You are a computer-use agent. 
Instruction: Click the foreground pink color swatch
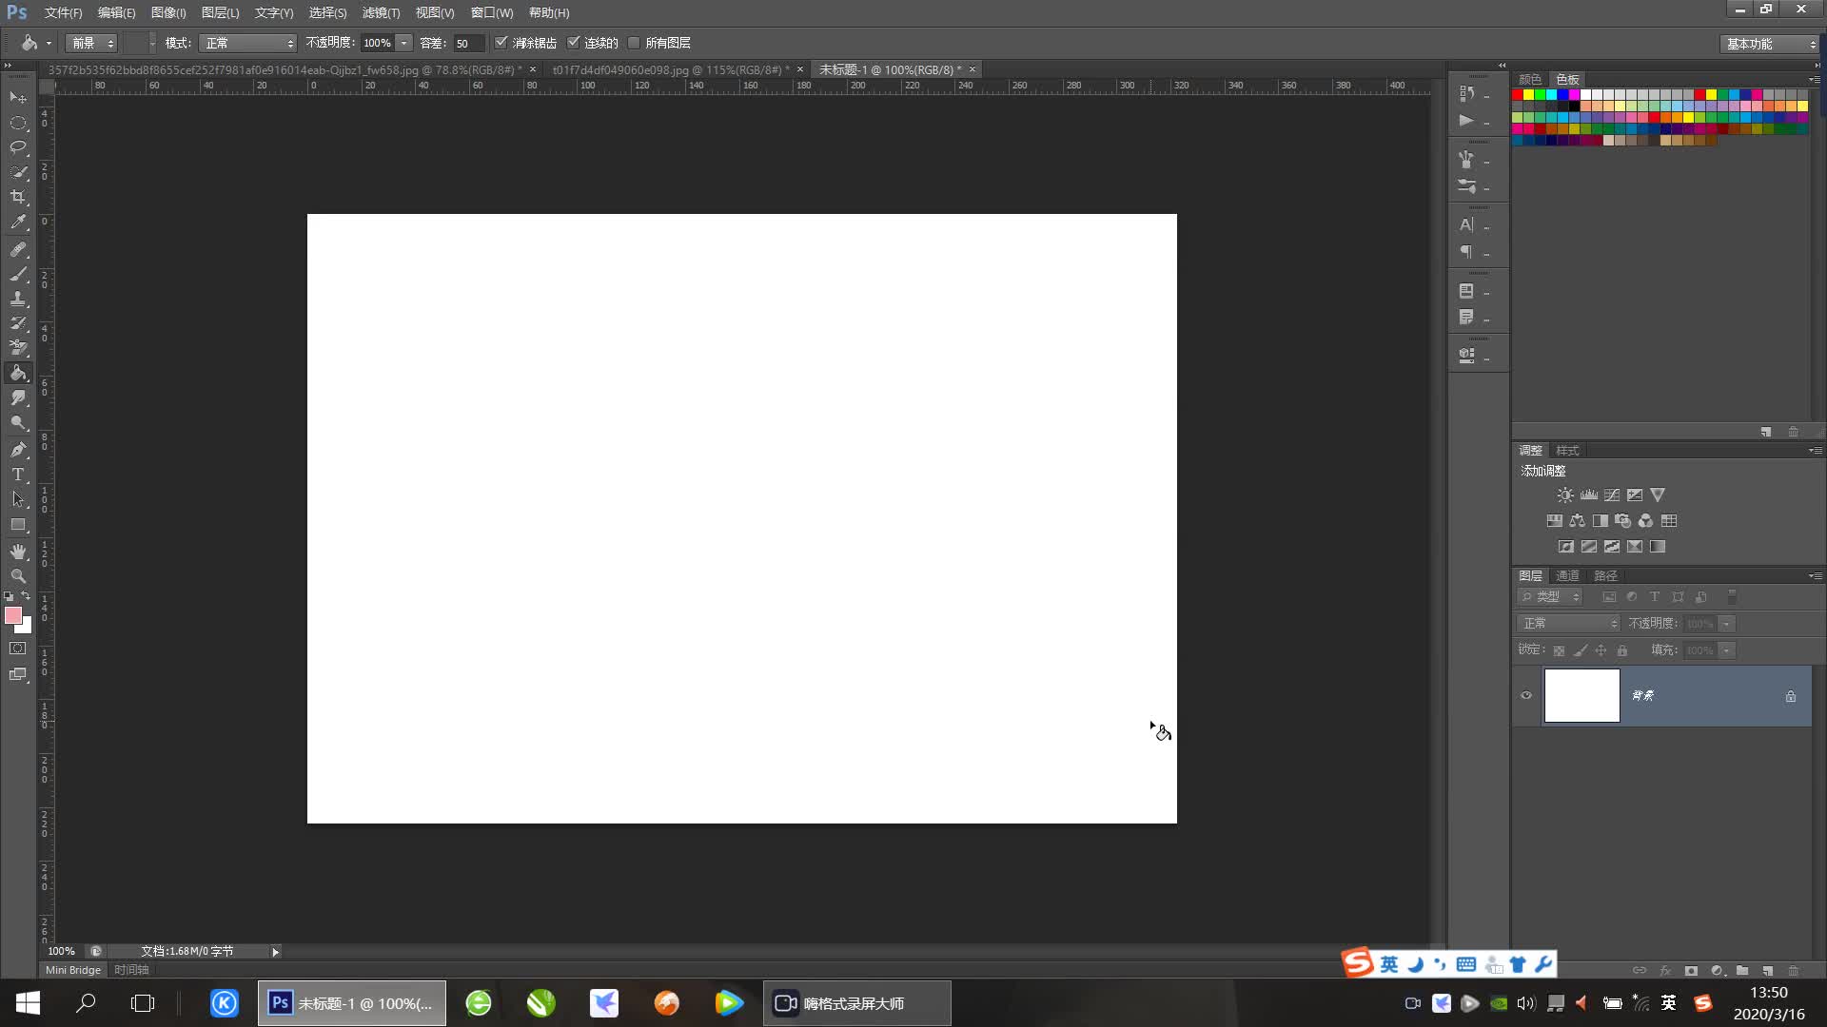(x=13, y=615)
